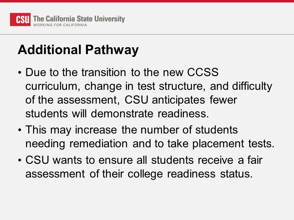
Task: Select 'This may increase' in second bullet
Action: (71, 130)
